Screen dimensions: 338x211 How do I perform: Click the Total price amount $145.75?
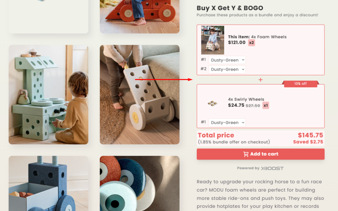tap(310, 135)
